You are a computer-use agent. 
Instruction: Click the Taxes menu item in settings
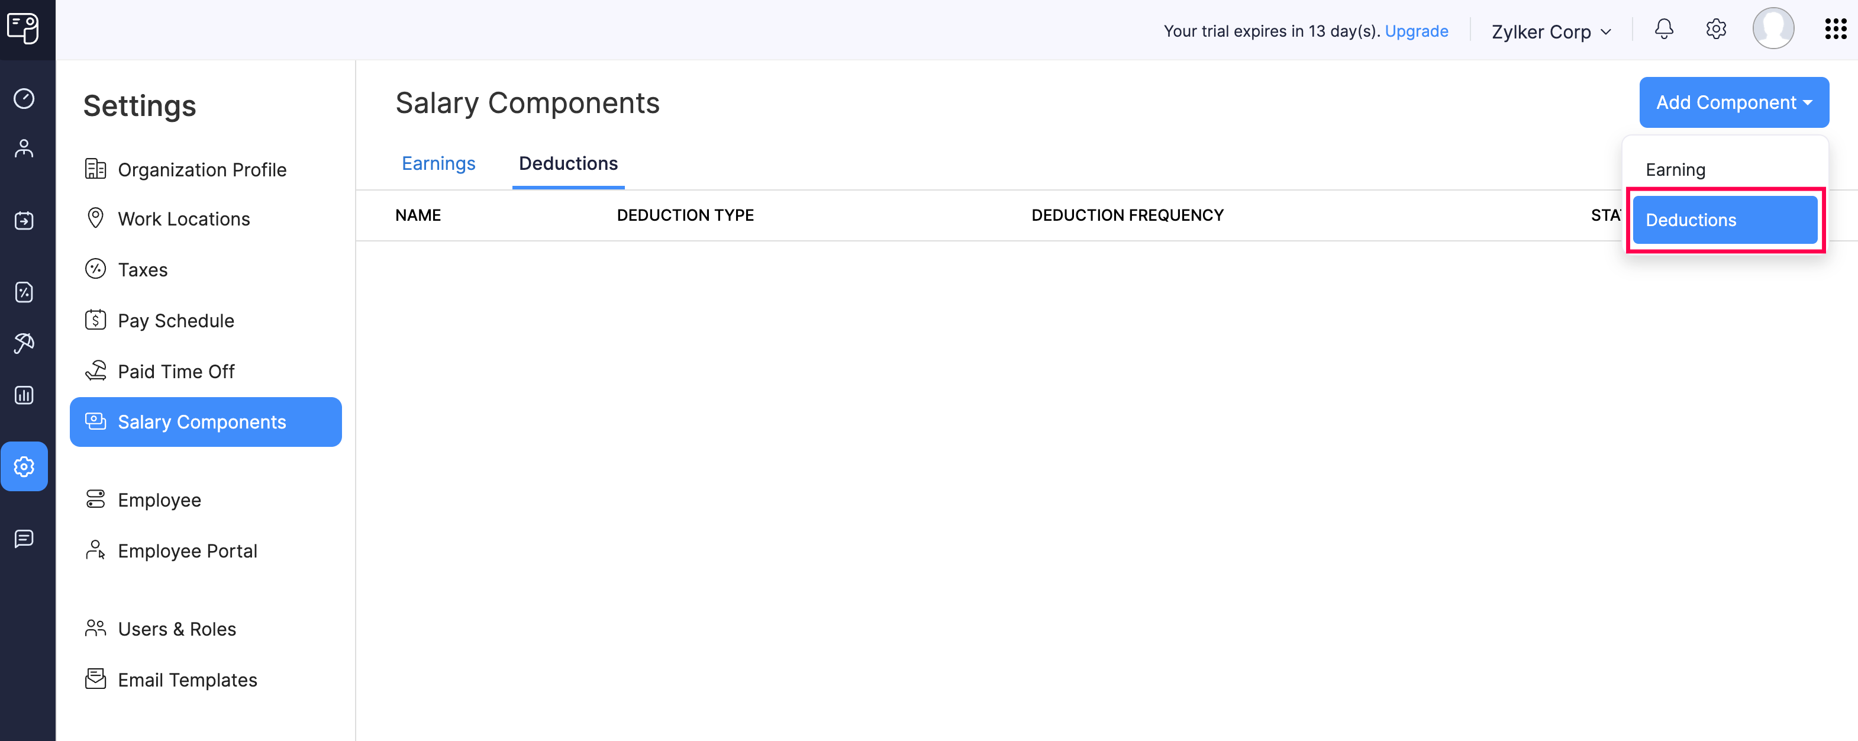coord(142,269)
